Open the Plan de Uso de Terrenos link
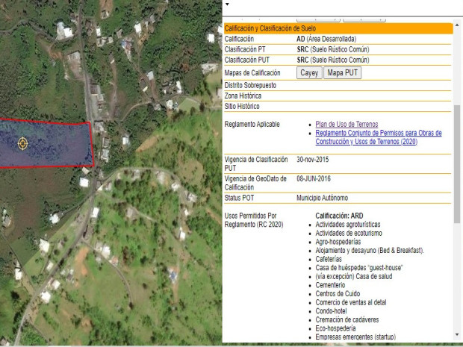The image size is (463, 347). click(x=347, y=124)
